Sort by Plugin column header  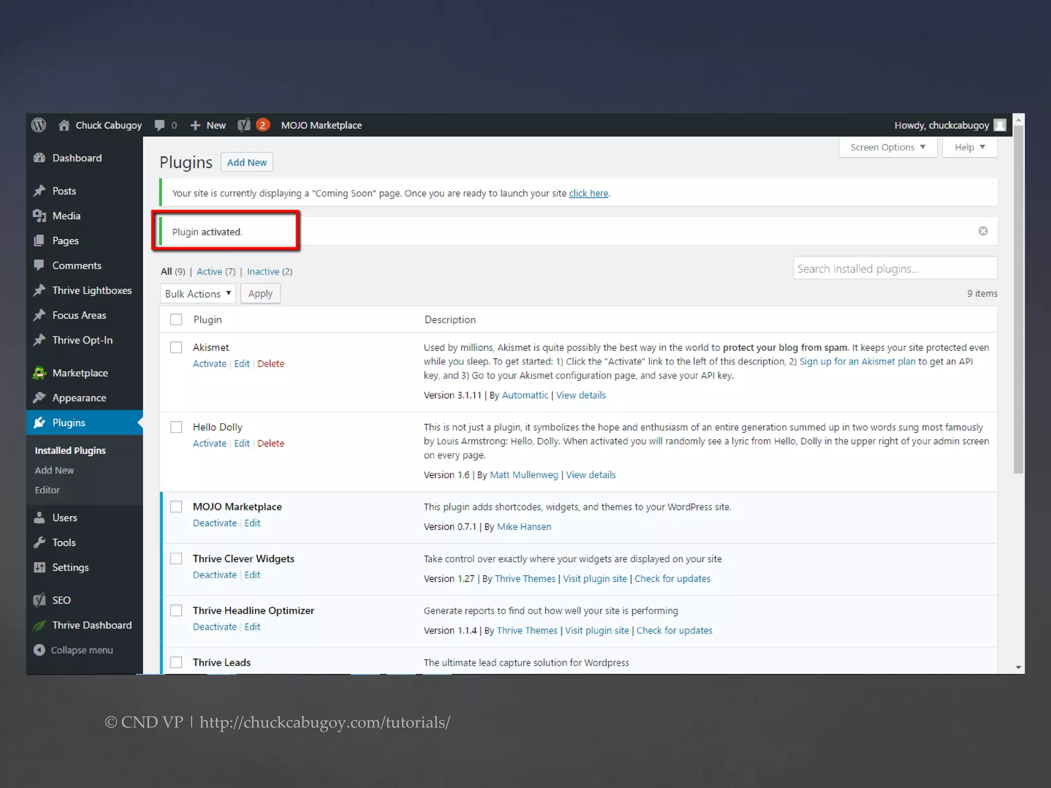click(x=208, y=320)
